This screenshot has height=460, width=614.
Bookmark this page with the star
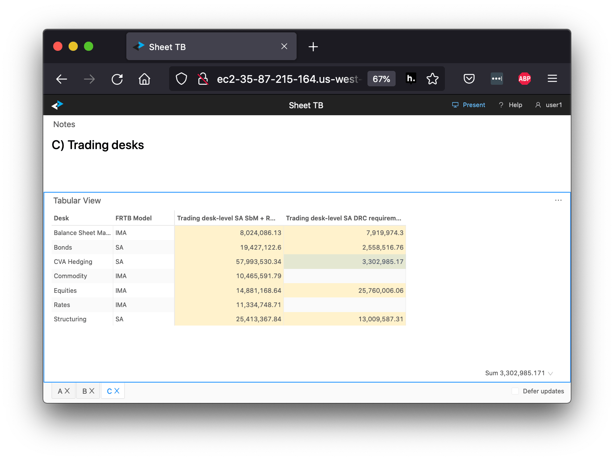tap(433, 79)
